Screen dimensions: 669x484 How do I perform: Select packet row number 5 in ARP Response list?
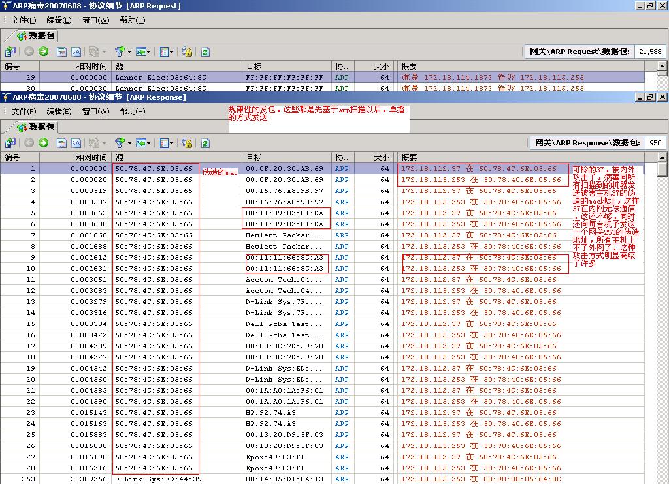coord(196,213)
